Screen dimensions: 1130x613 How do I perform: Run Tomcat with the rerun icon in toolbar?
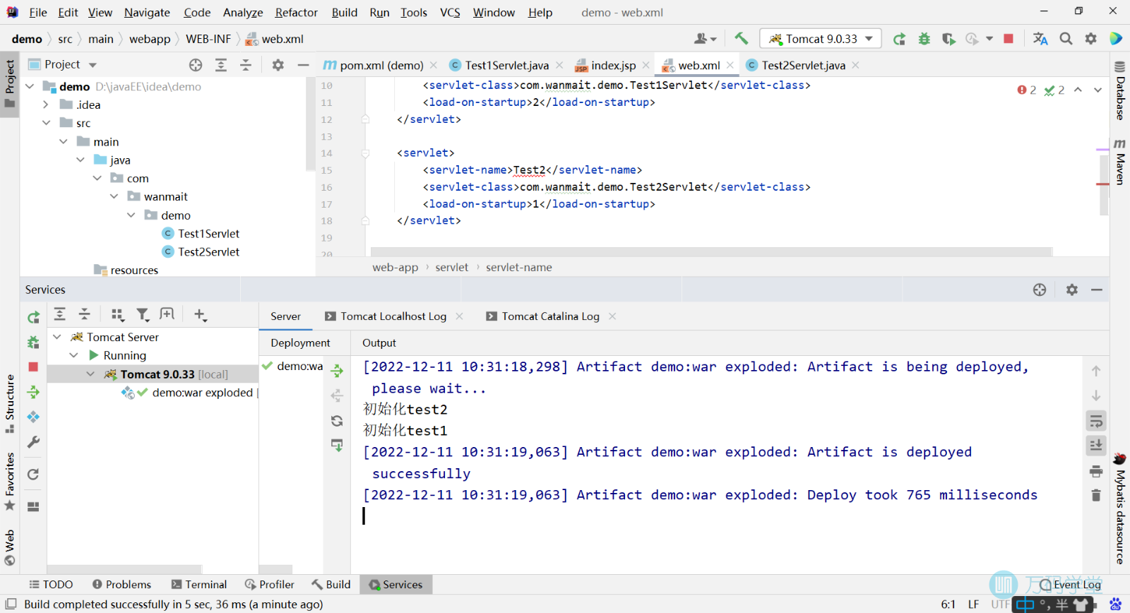pos(899,39)
